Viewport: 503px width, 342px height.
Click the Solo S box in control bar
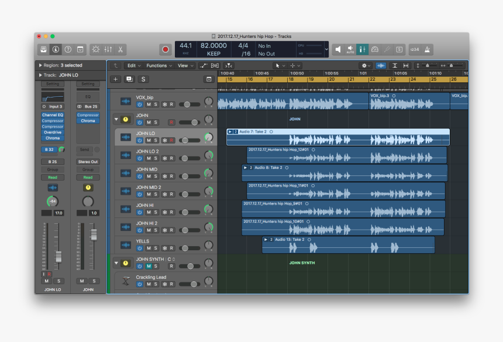[399, 49]
